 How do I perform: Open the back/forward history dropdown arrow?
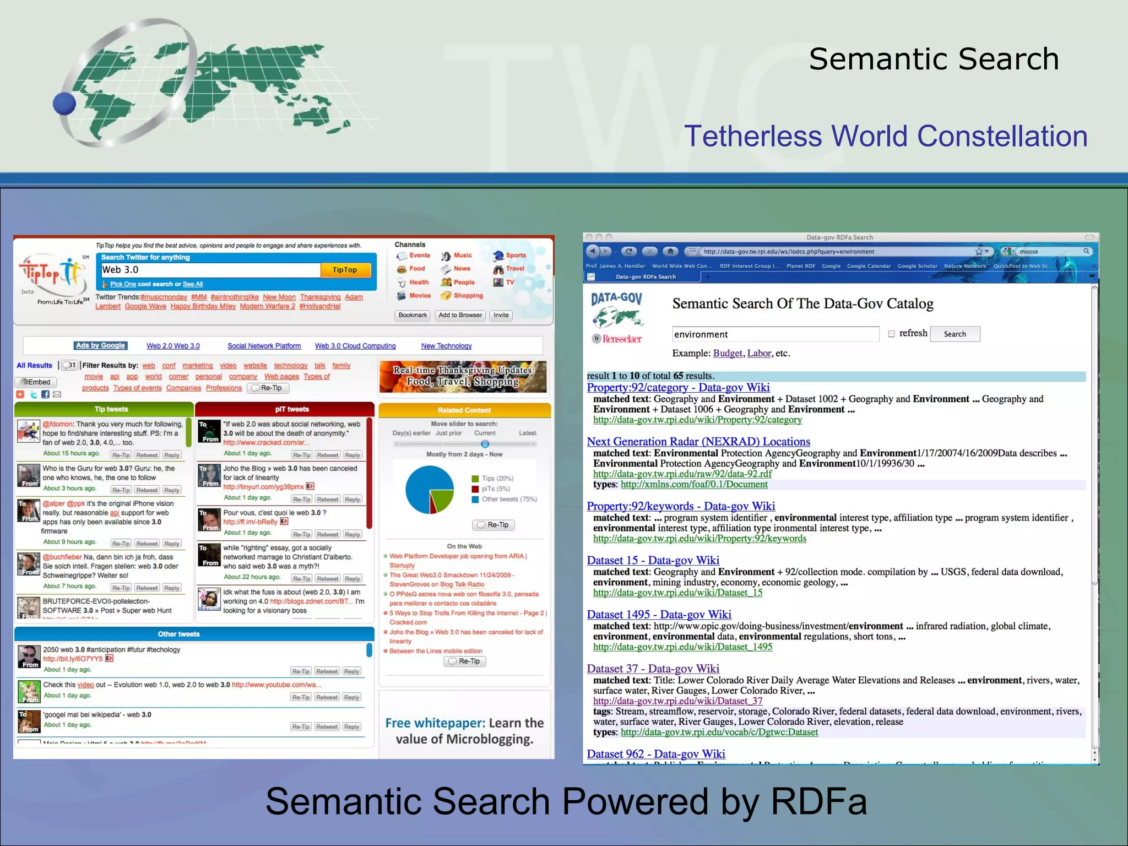(614, 252)
